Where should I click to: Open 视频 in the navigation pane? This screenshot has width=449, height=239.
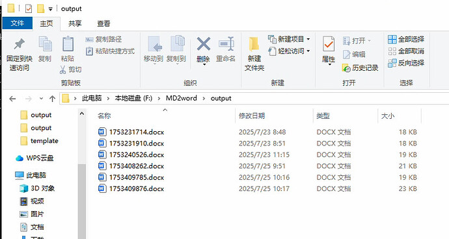click(x=32, y=201)
